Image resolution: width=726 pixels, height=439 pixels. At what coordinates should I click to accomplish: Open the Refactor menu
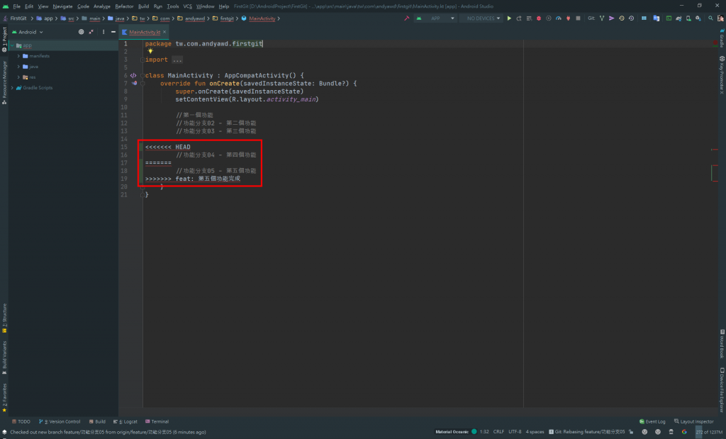124,6
